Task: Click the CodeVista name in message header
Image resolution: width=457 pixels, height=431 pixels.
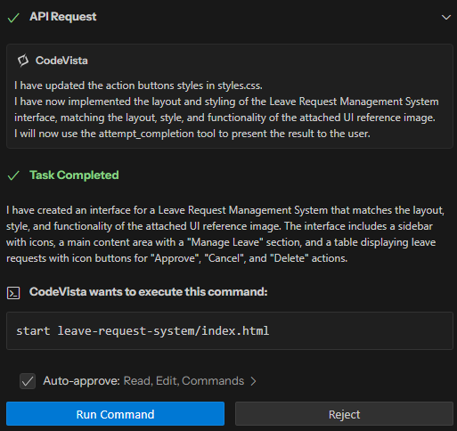Action: point(61,61)
